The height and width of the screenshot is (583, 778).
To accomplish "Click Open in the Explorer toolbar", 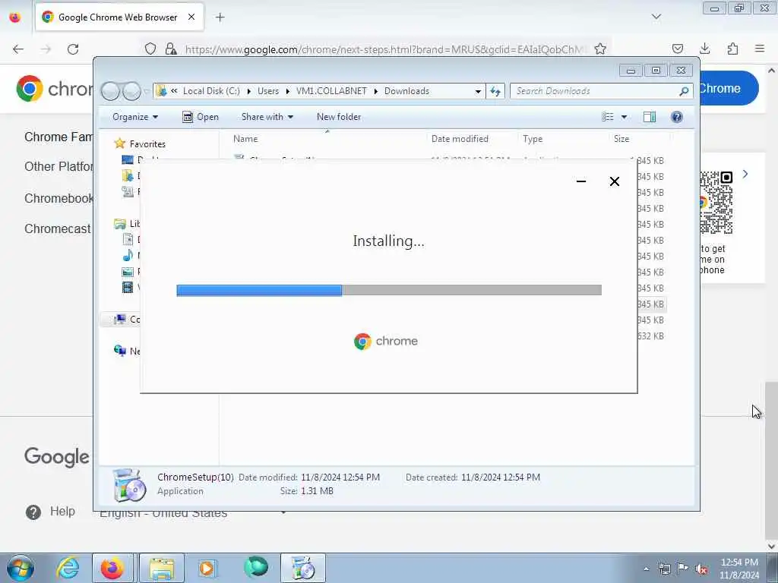I will (x=201, y=117).
